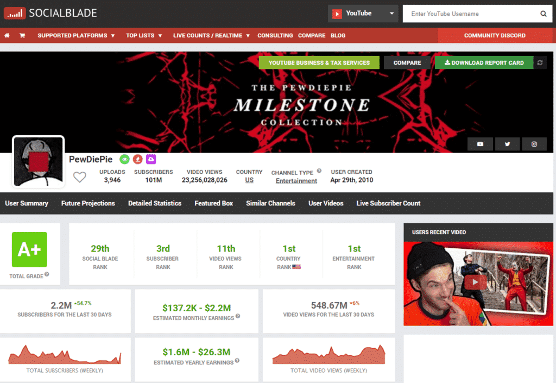This screenshot has height=383, width=556.
Task: Click the Download Report Card button
Action: (484, 63)
